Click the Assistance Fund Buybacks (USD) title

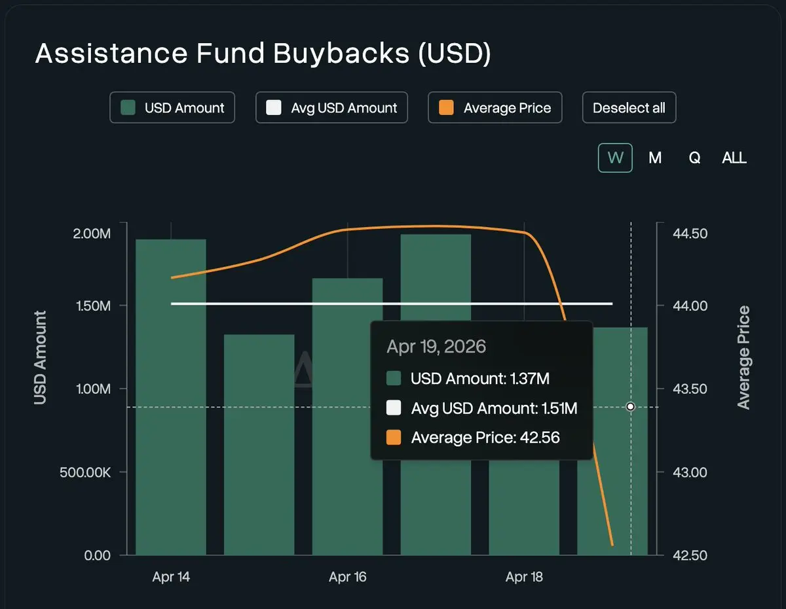pos(263,54)
